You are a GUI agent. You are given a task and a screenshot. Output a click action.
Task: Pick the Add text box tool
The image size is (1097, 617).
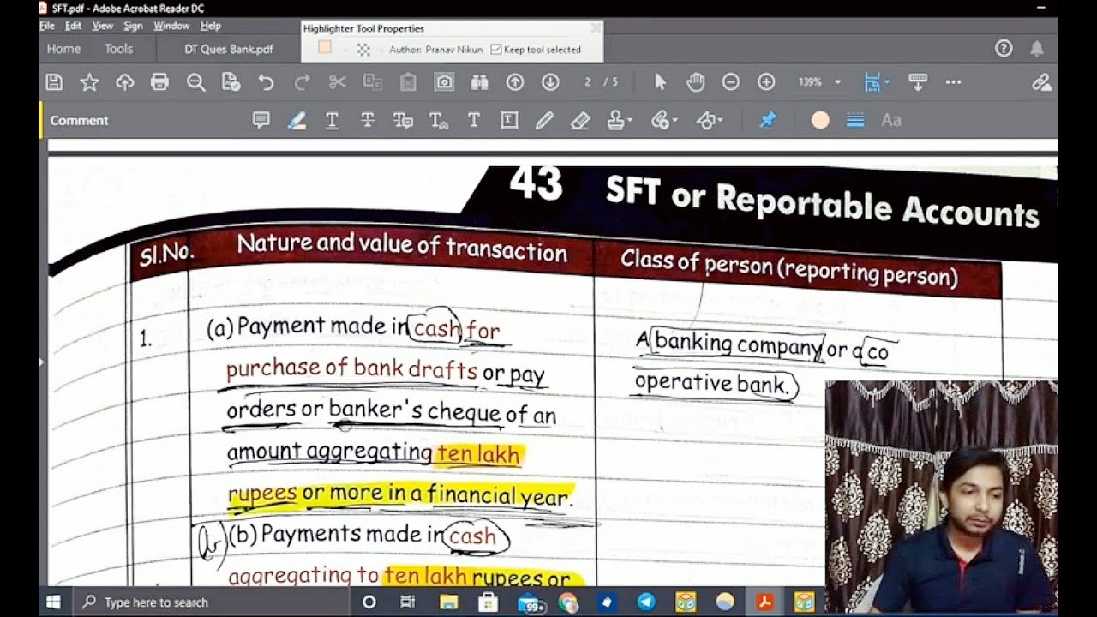pyautogui.click(x=509, y=121)
